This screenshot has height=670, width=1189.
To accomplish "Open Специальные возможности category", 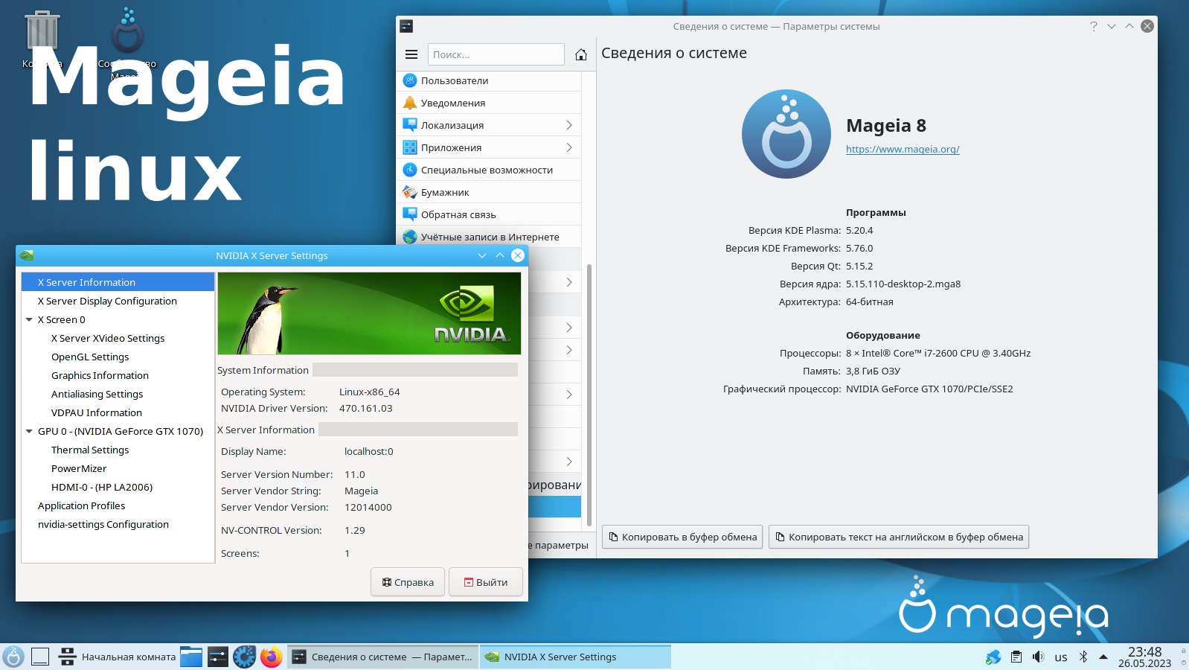I will 489,170.
